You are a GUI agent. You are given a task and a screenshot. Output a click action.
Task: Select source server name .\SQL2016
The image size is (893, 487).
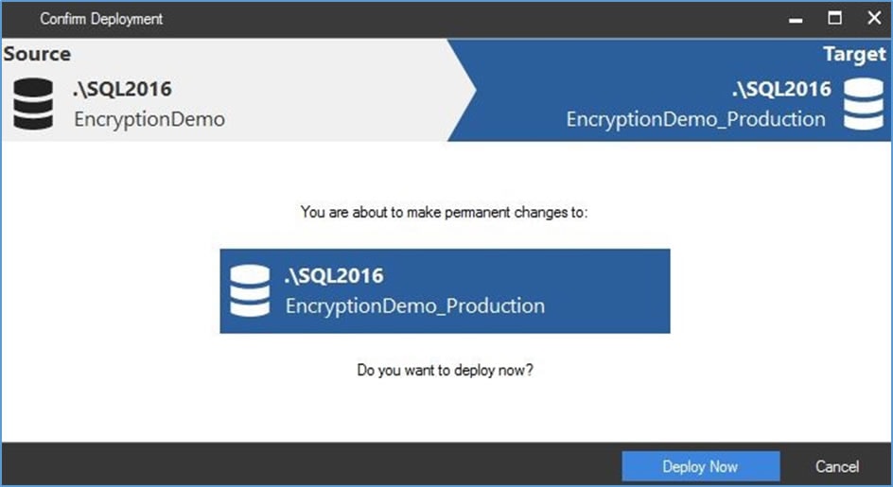(x=122, y=89)
